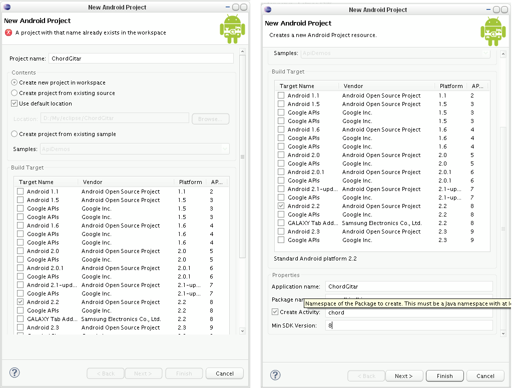Click AP... column header in right dialog

[477, 86]
